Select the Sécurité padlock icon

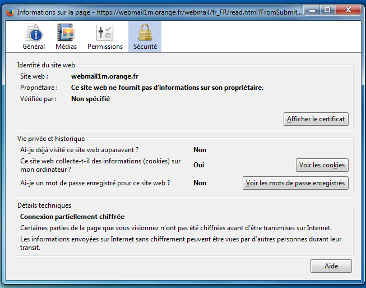point(145,33)
